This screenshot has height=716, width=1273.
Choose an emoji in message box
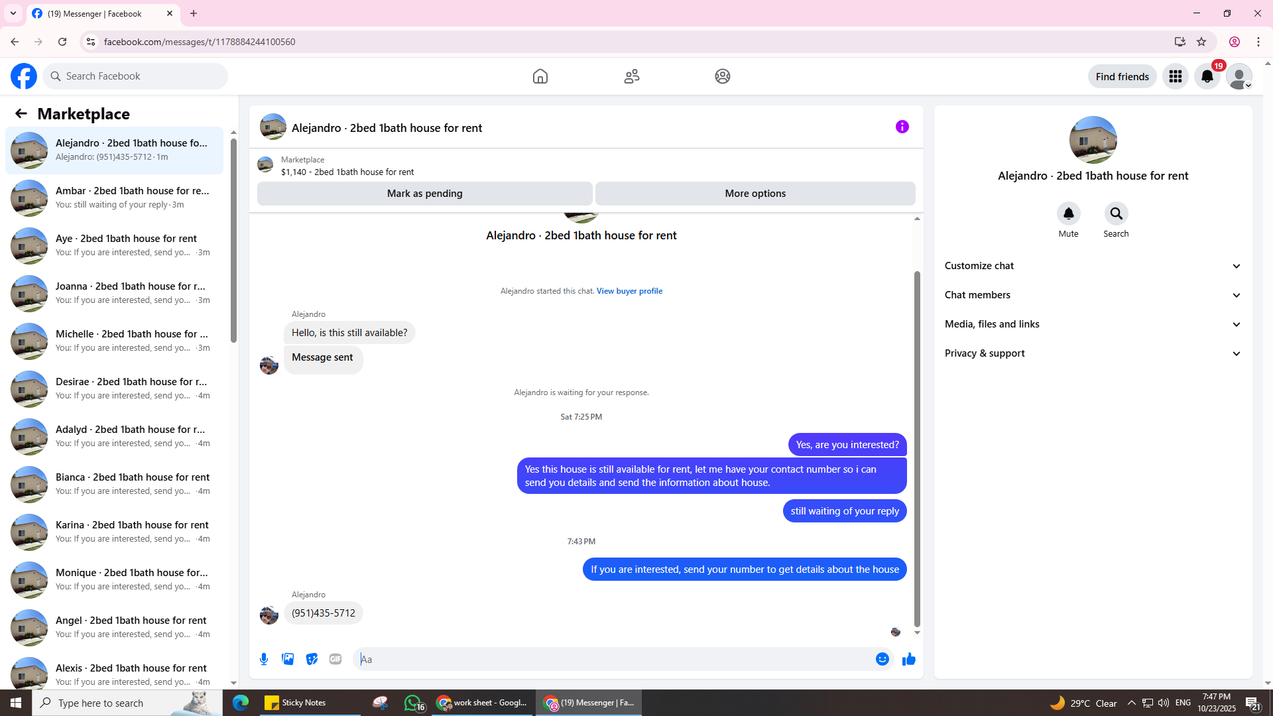[x=882, y=659]
